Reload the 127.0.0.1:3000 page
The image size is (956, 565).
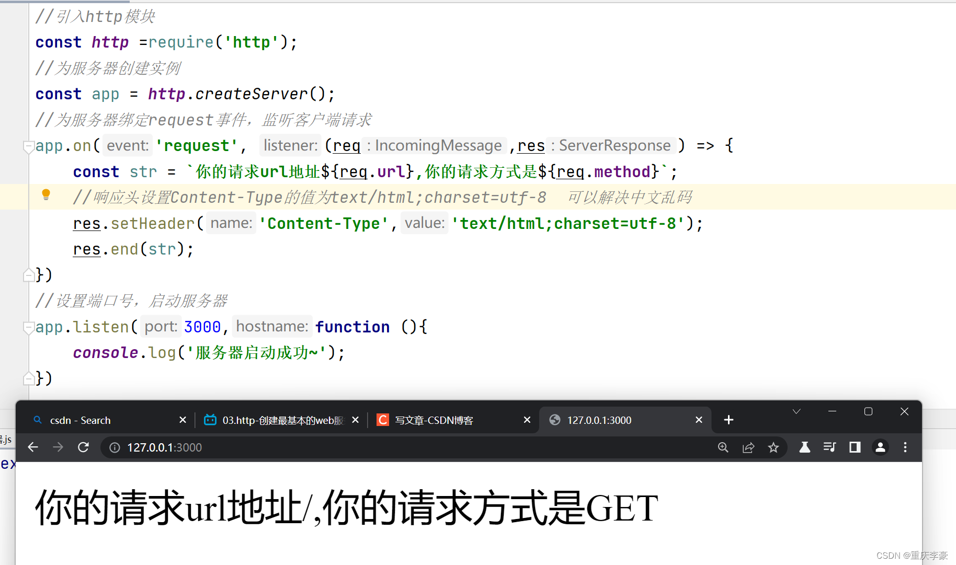point(83,447)
